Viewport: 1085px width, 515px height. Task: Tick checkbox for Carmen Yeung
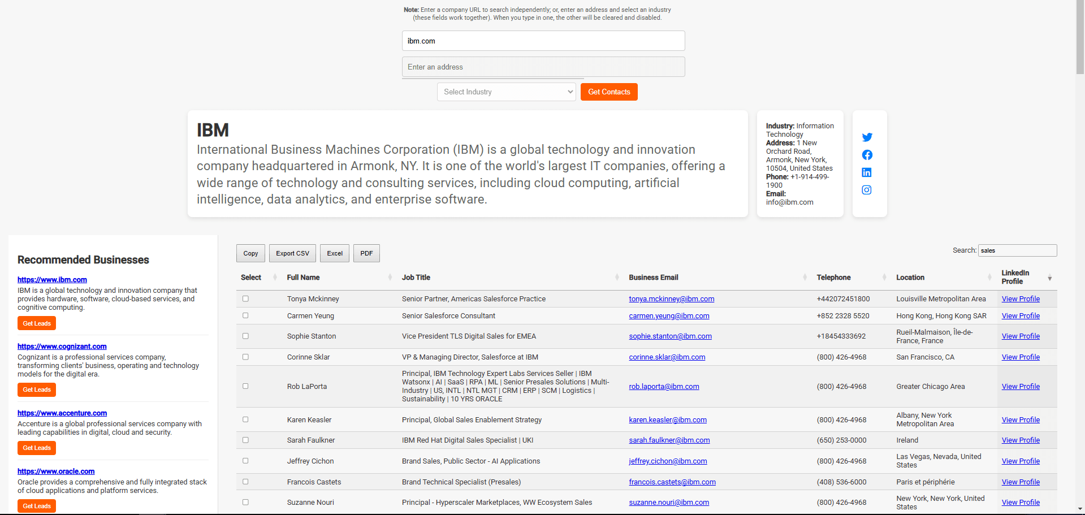point(245,315)
